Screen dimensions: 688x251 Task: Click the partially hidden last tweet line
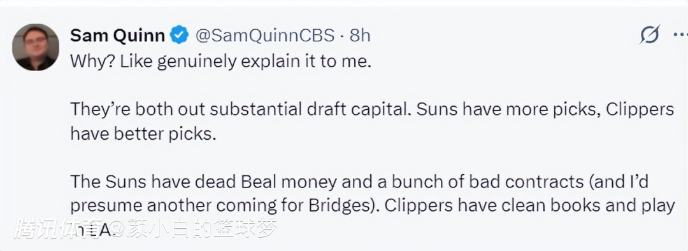pyautogui.click(x=92, y=229)
